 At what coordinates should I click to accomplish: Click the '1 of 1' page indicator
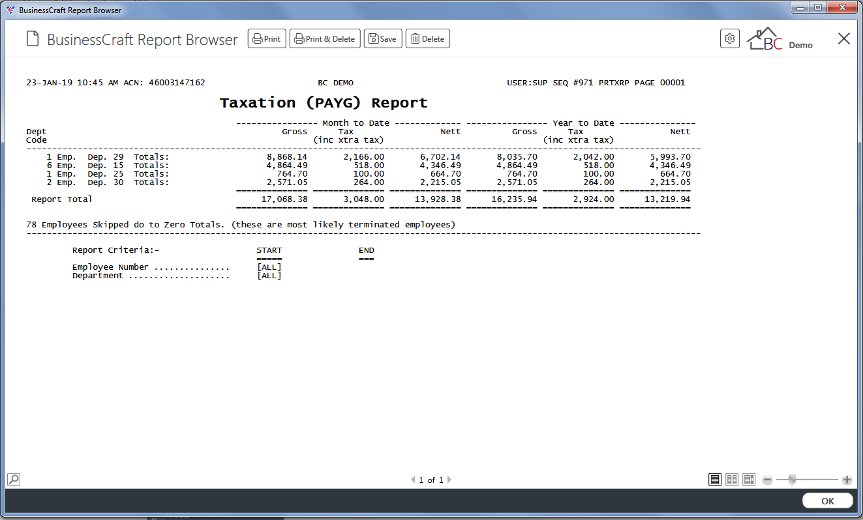tap(431, 480)
